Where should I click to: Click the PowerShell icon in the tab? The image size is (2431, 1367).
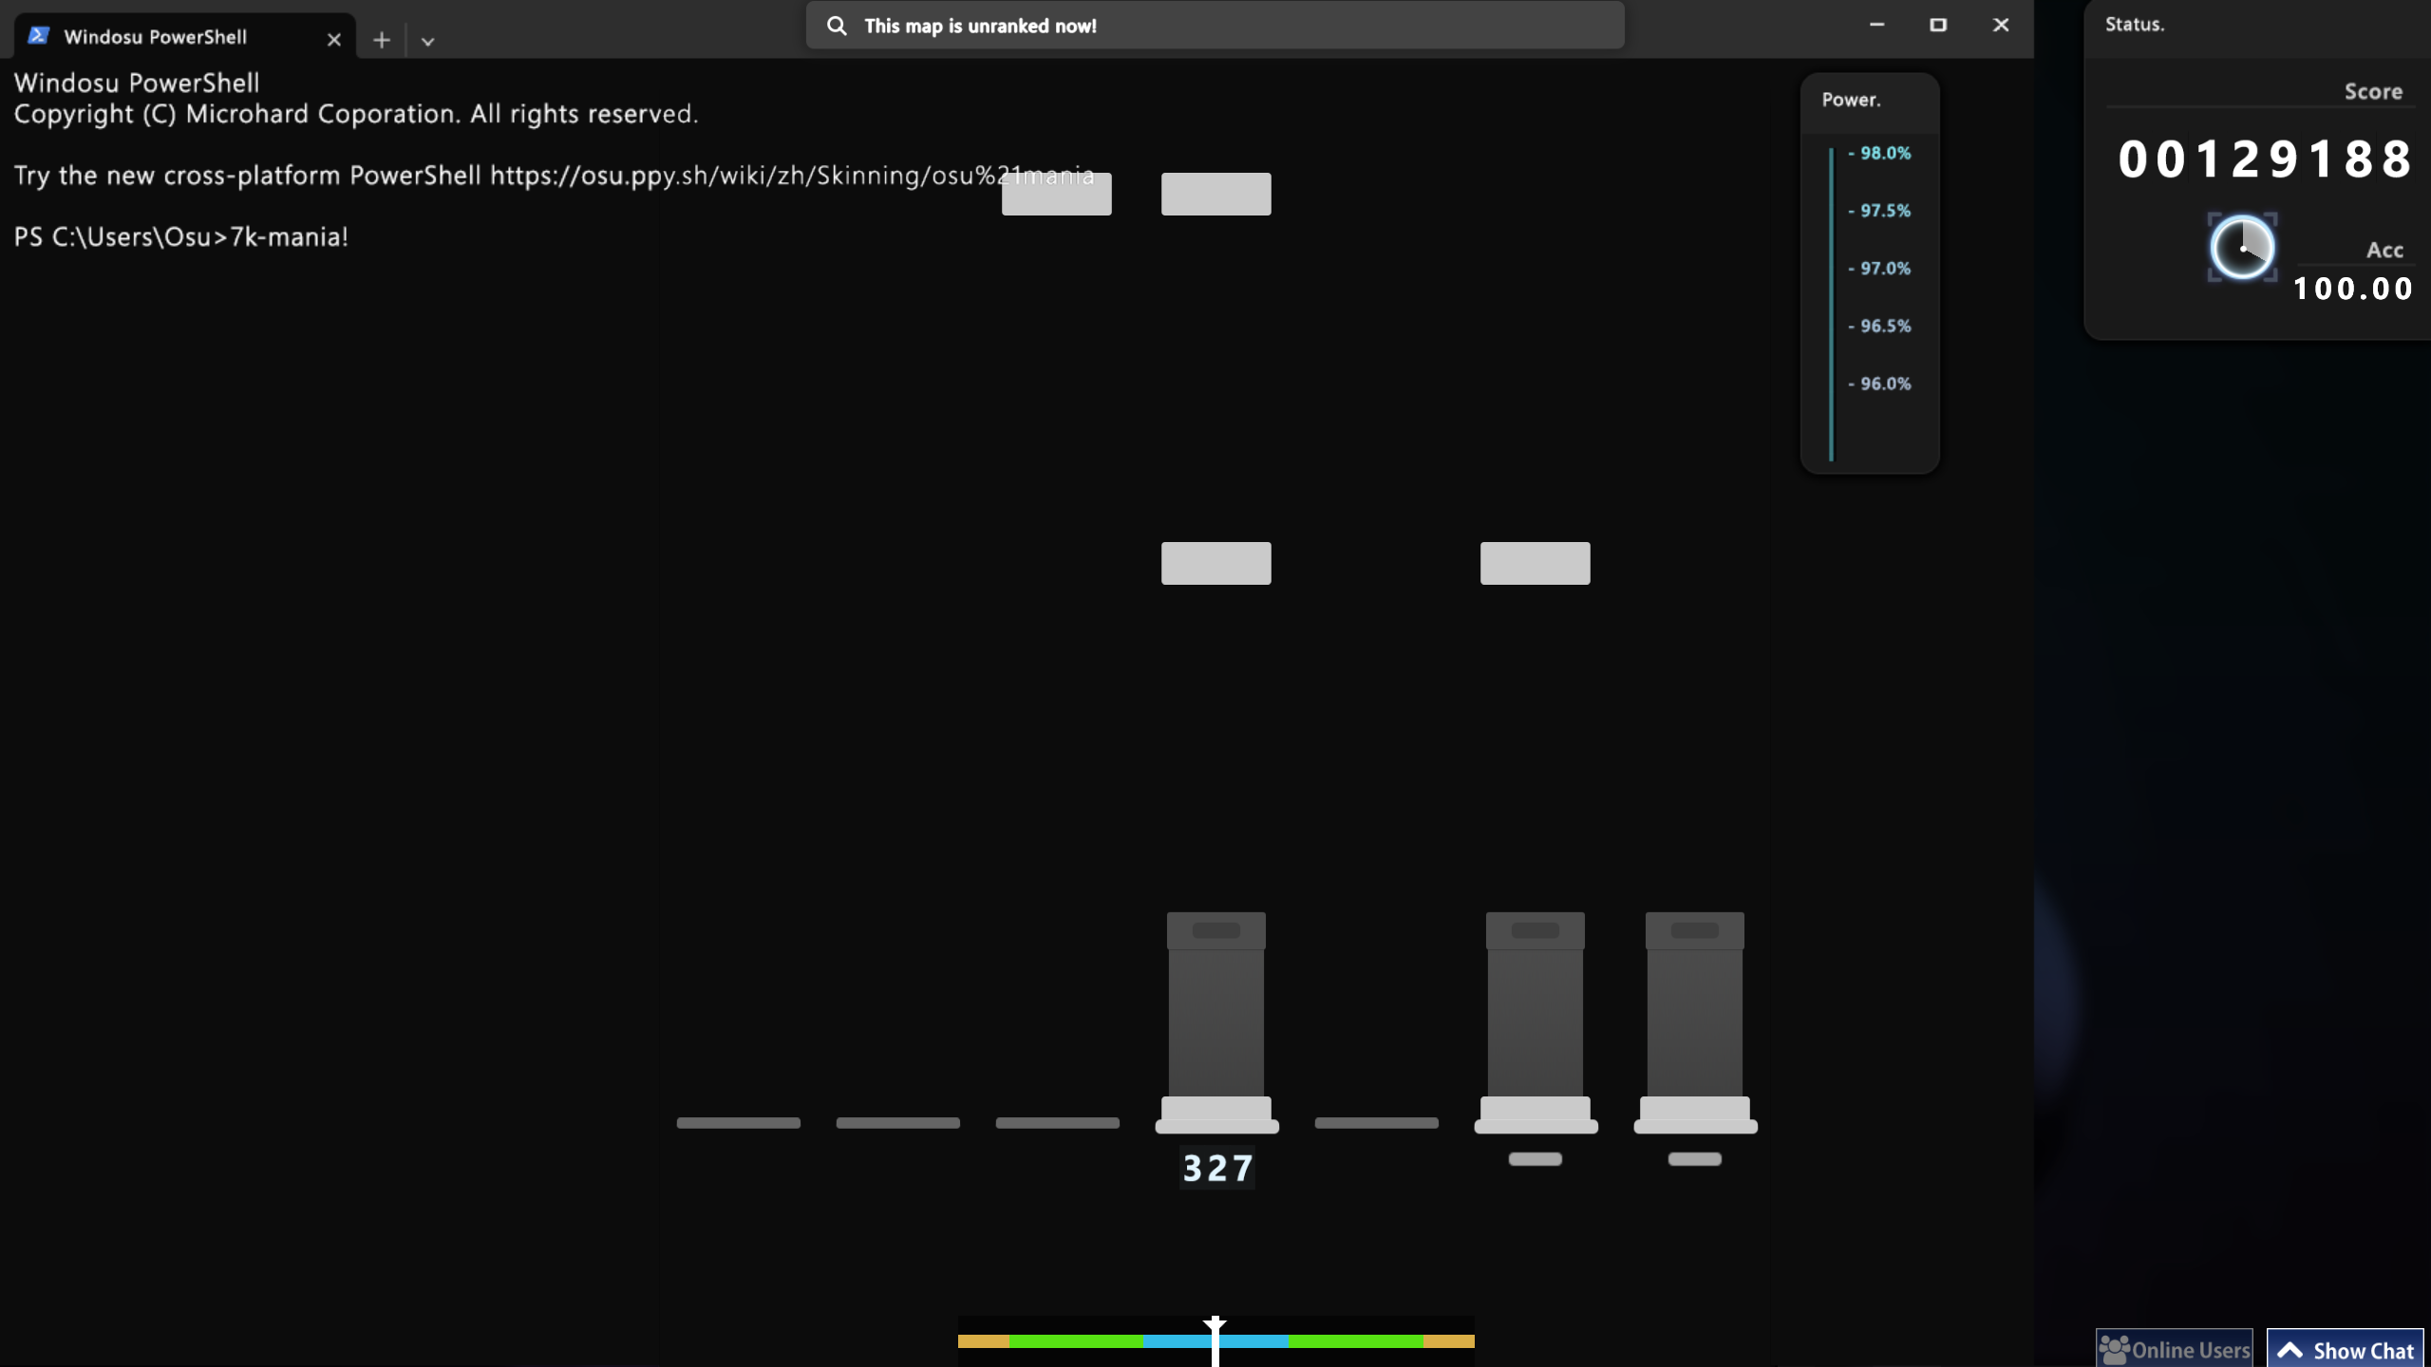pos(38,36)
